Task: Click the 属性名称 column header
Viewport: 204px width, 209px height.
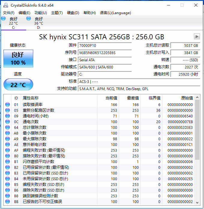Action: click(59, 98)
